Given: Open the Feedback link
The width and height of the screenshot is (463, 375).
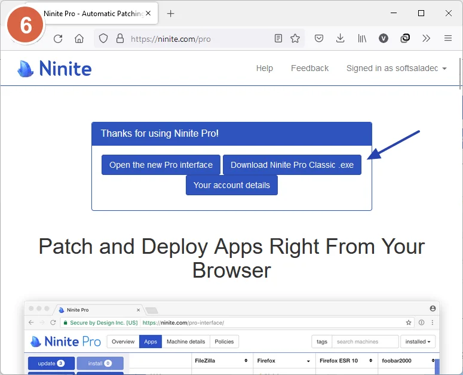Looking at the screenshot, I should [309, 68].
